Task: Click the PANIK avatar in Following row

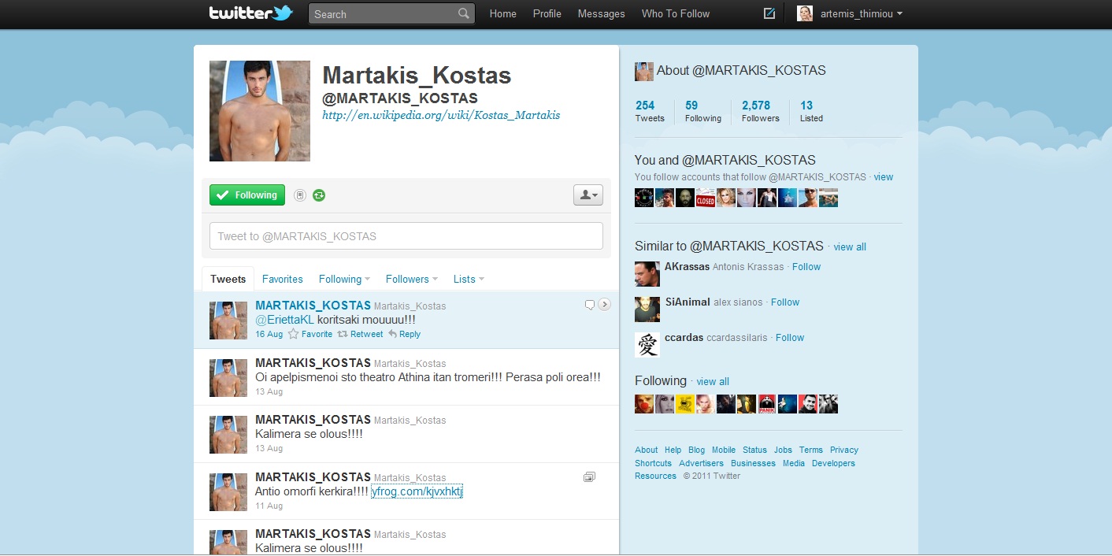Action: coord(767,404)
